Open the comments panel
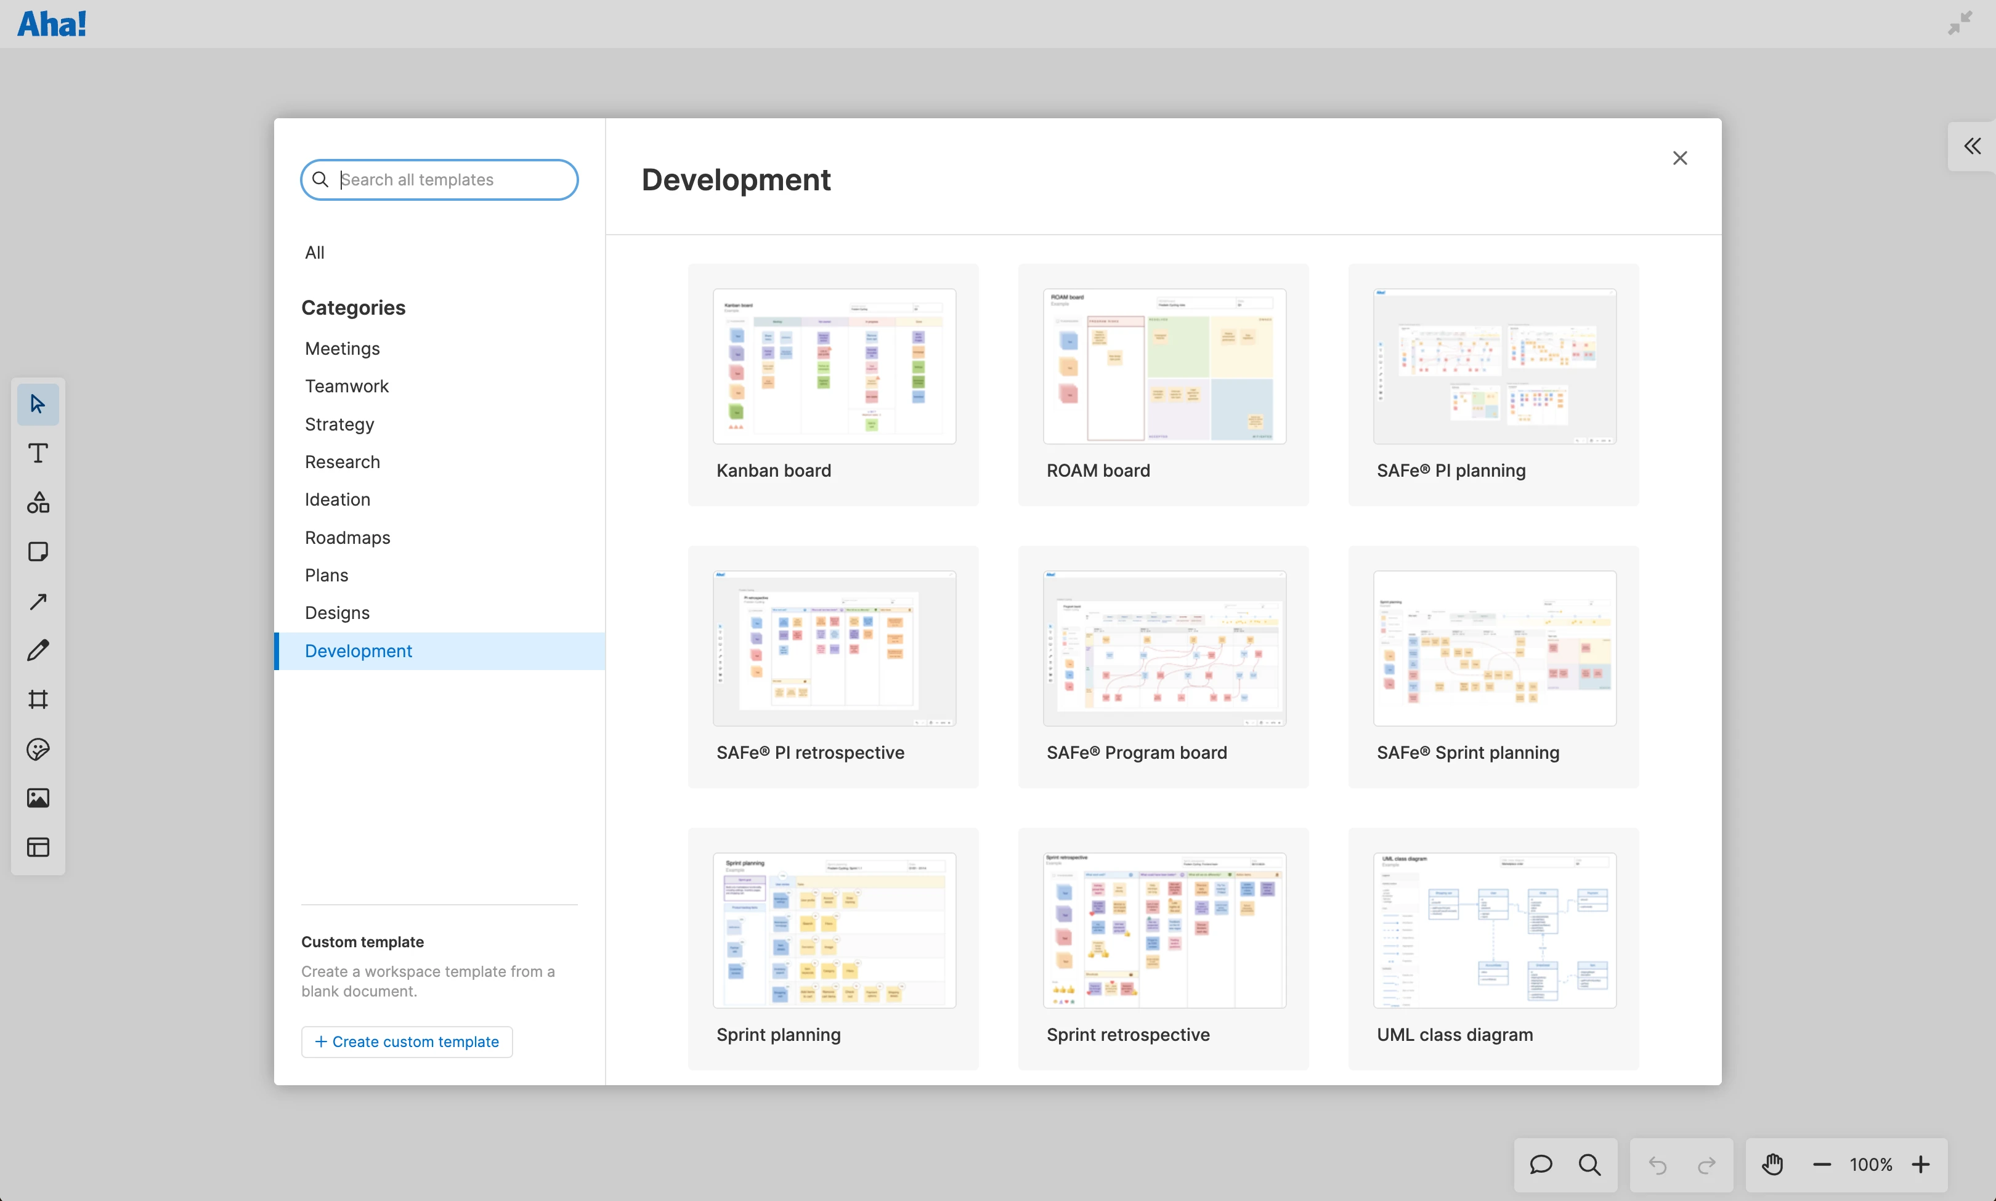Viewport: 1996px width, 1201px height. [x=1540, y=1165]
